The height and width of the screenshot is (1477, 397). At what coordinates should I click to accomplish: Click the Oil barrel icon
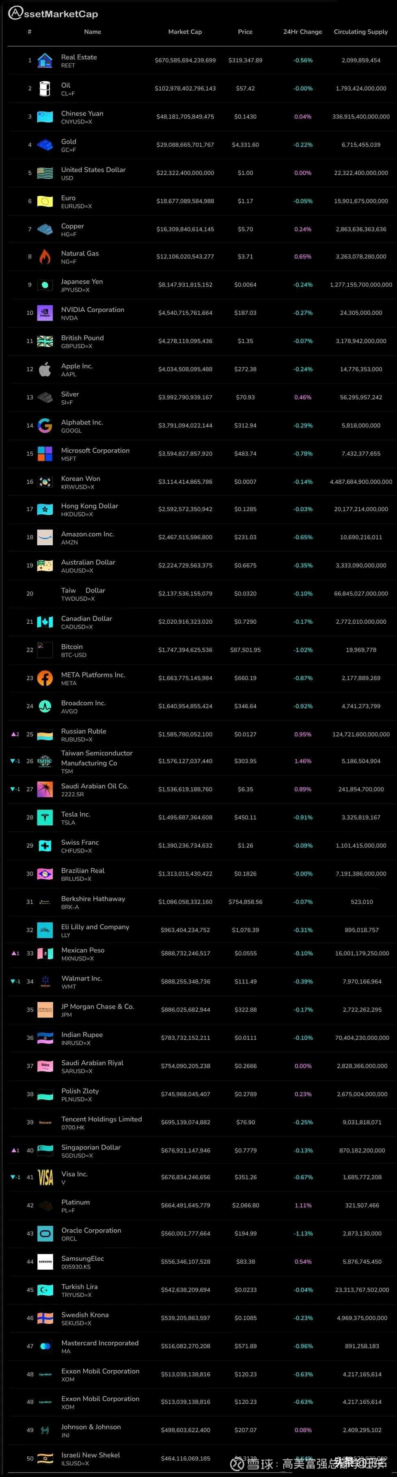[x=45, y=88]
